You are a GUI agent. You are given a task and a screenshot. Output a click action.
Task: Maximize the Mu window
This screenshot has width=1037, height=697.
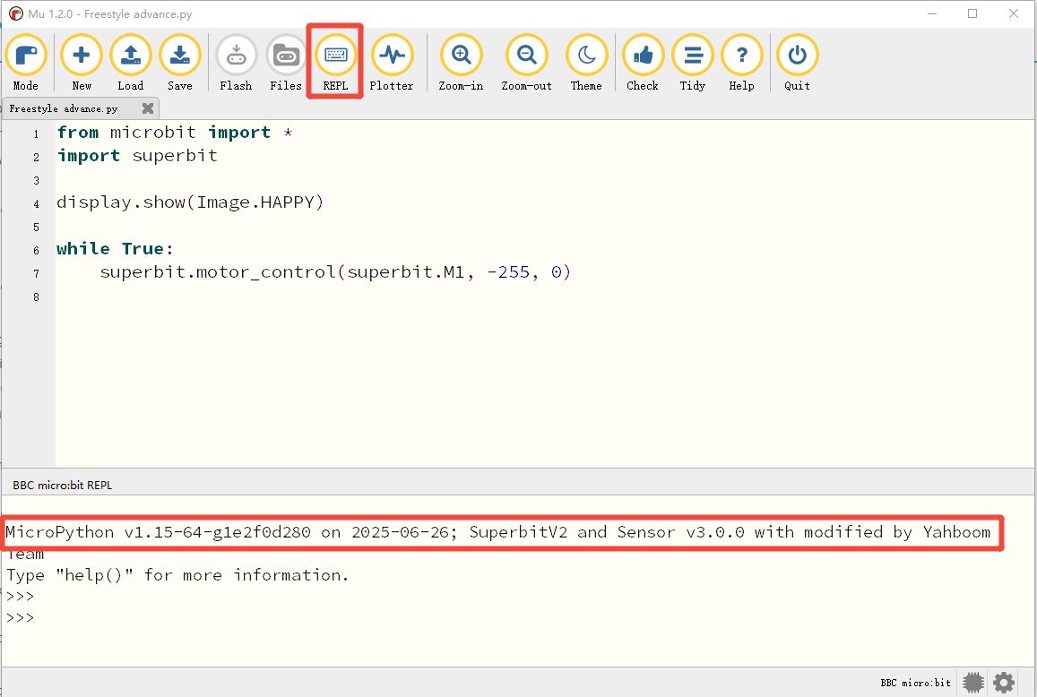[972, 14]
